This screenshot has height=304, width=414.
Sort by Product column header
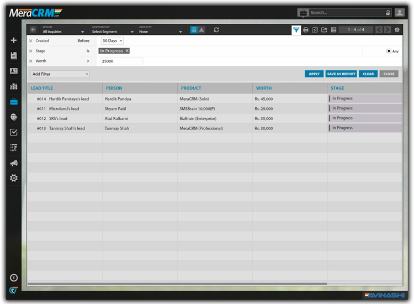click(191, 88)
